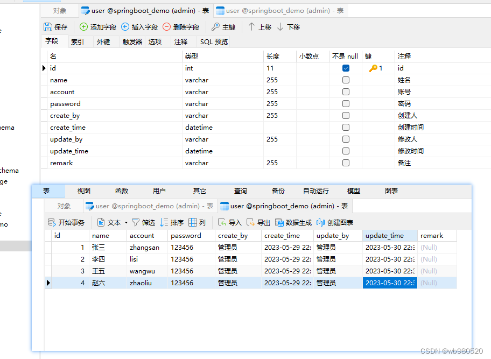Click the 文本 text view icon
This screenshot has height=359, width=491.
101,222
